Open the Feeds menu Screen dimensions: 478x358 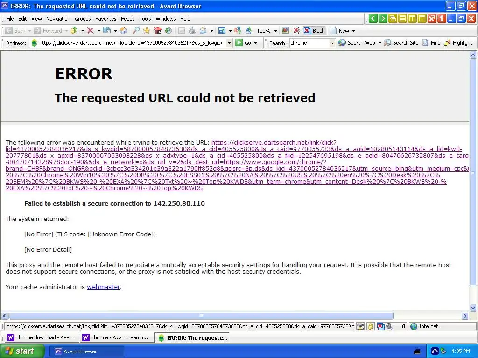[128, 19]
